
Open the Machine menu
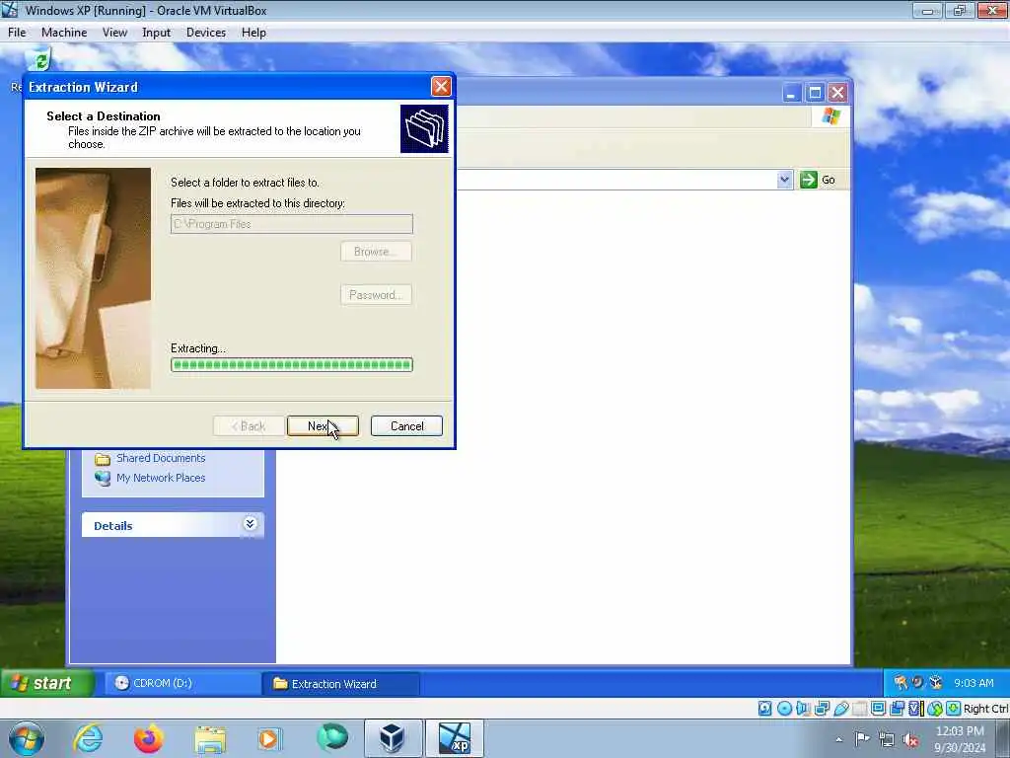click(64, 33)
